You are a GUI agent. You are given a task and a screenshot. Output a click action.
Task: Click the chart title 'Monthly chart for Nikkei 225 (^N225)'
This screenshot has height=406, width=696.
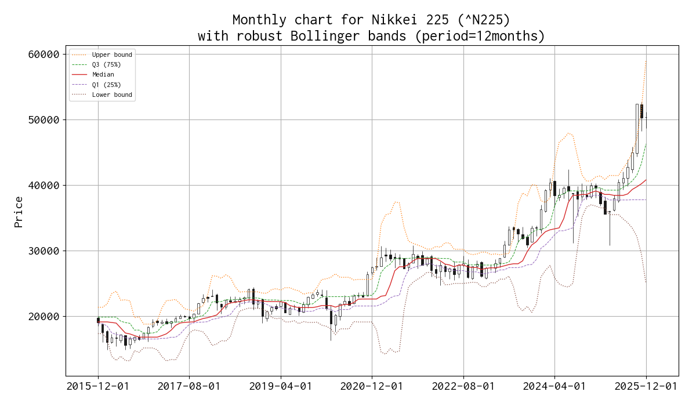click(371, 20)
